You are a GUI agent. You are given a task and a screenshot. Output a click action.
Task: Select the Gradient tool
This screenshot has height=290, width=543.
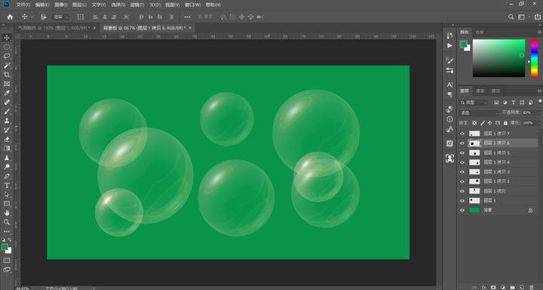7,149
